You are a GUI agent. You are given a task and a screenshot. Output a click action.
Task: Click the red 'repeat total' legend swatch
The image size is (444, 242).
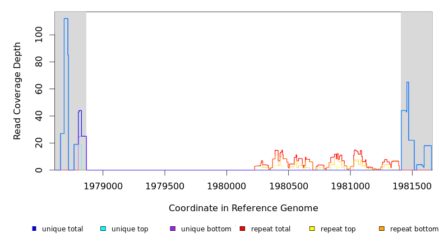coord(242,229)
